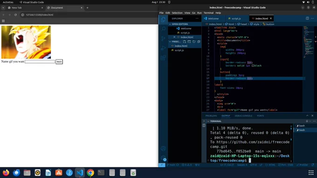
Task: Open the Search view in the activity bar
Action: (x=163, y=29)
